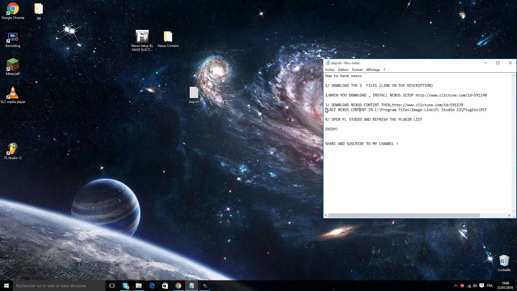This screenshot has width=517, height=291.
Task: Close the step.txt Notepad window
Action: 510,63
